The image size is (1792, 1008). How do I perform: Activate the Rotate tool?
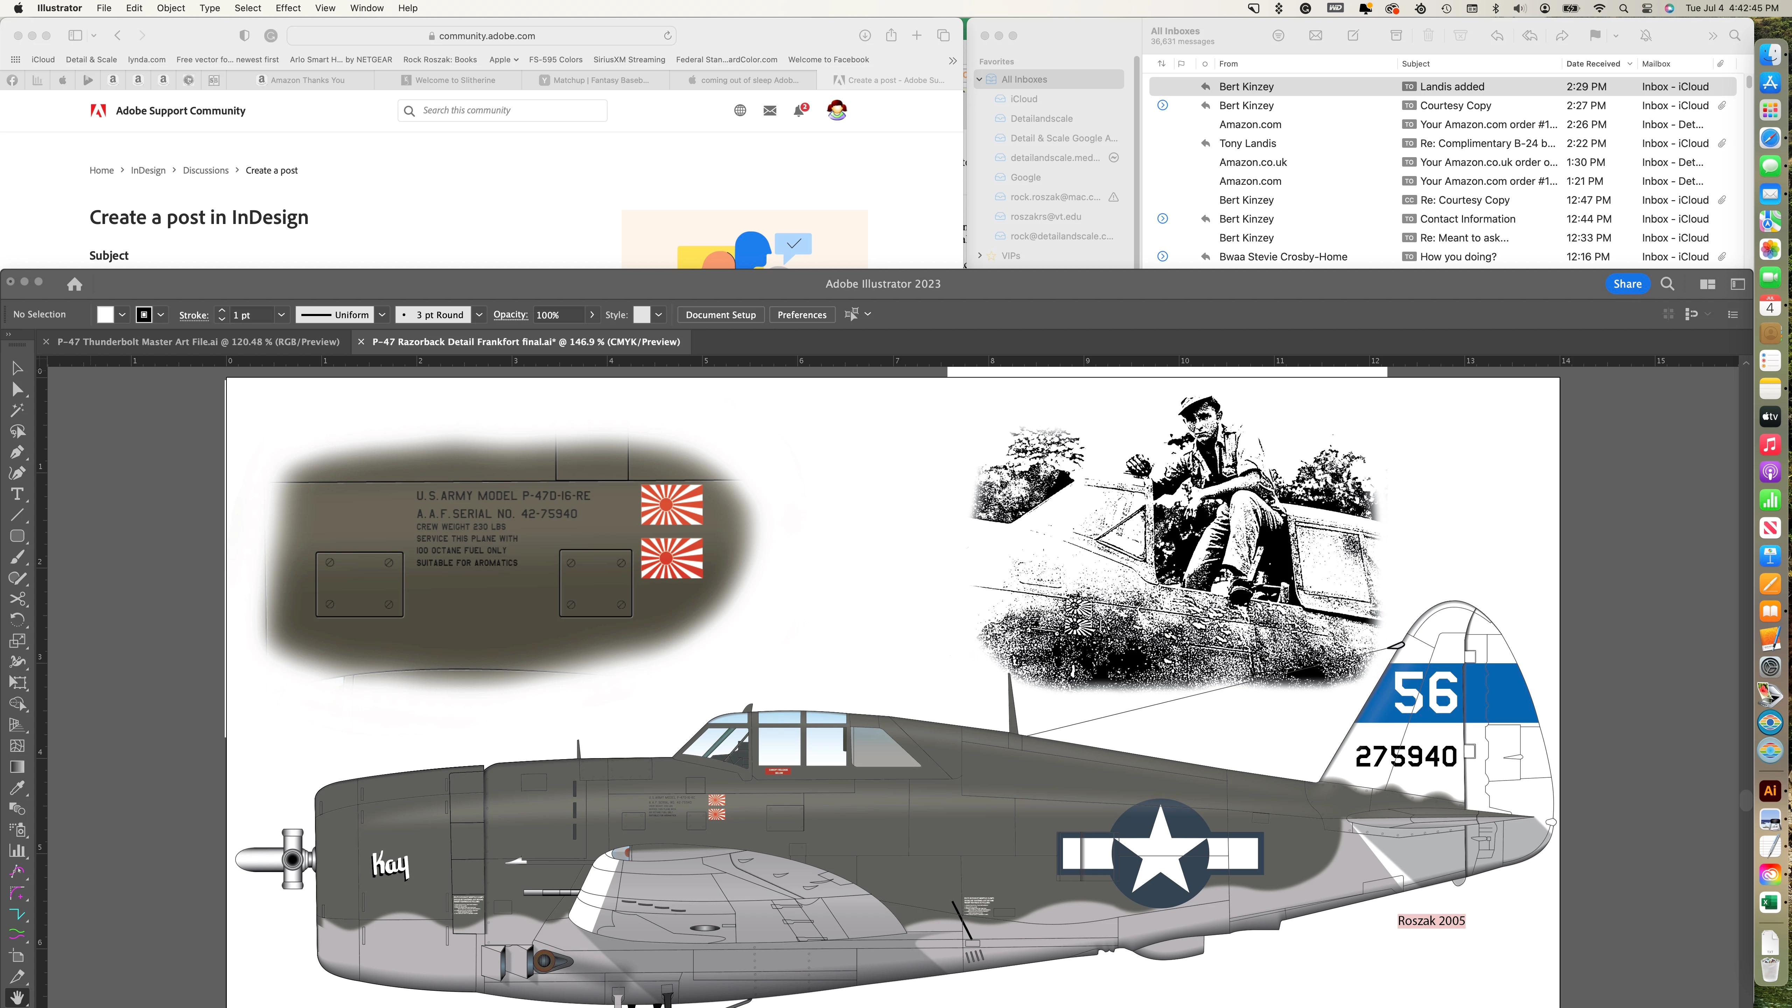pyautogui.click(x=17, y=620)
